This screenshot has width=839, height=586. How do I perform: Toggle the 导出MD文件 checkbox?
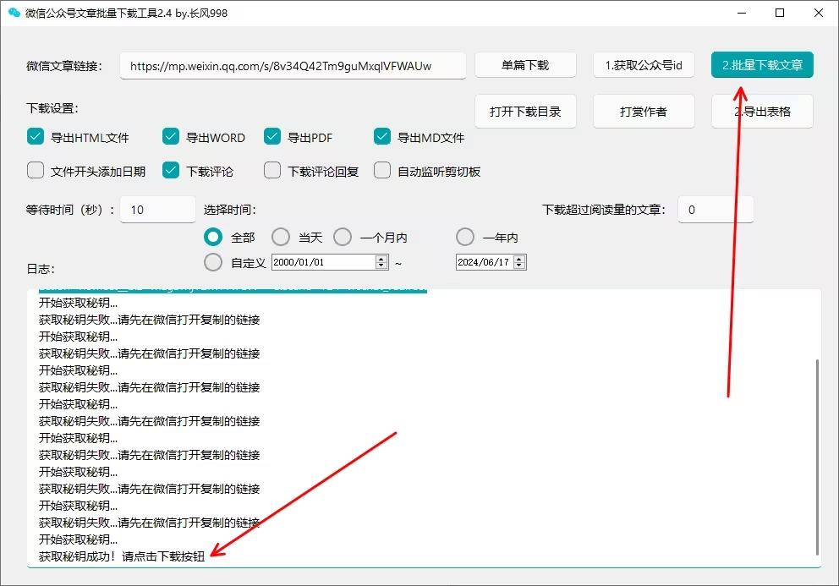[382, 137]
